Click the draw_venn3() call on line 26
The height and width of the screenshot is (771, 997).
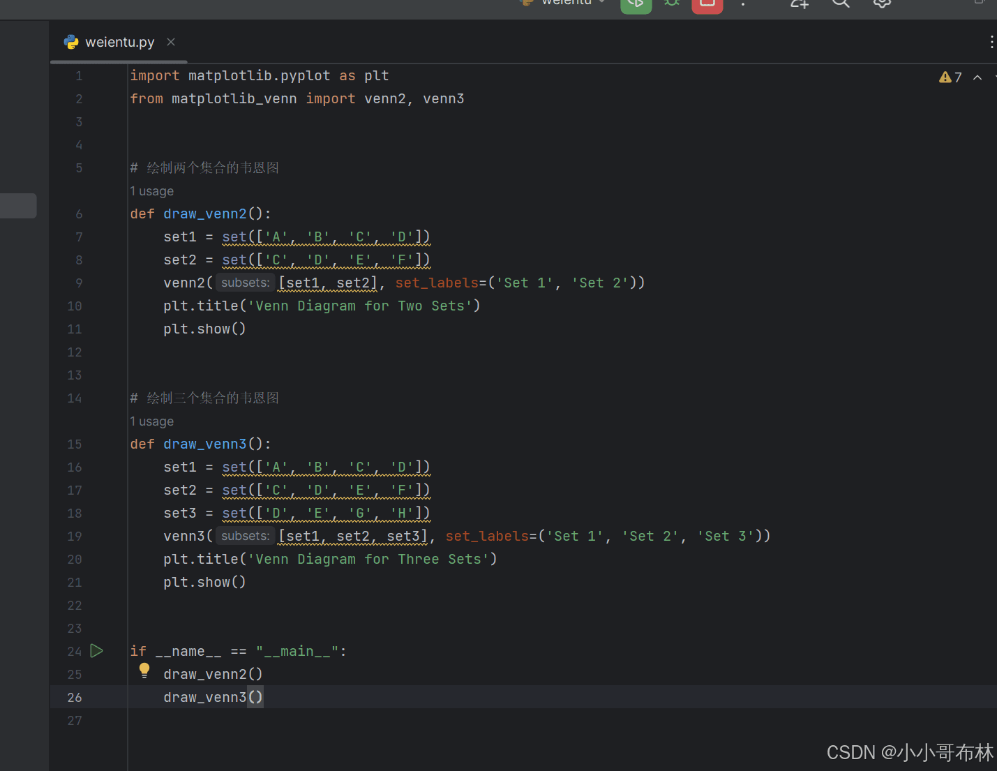[213, 697]
